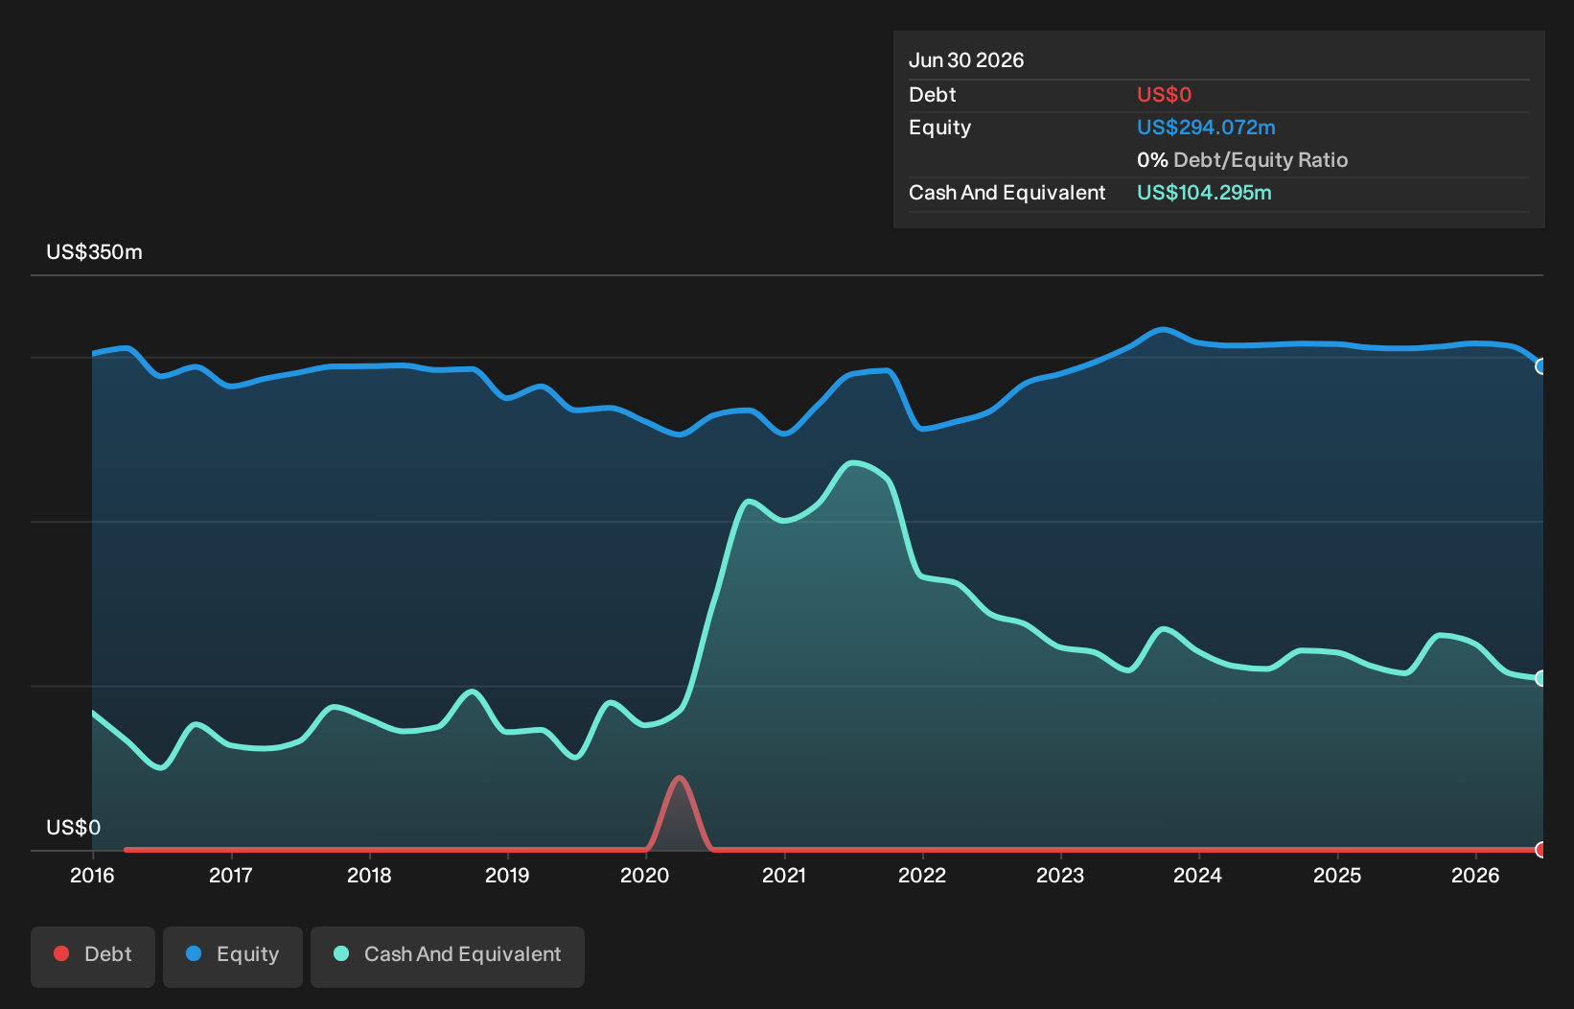Viewport: 1574px width, 1009px height.
Task: Click the 2017 x-axis label
Action: click(230, 876)
